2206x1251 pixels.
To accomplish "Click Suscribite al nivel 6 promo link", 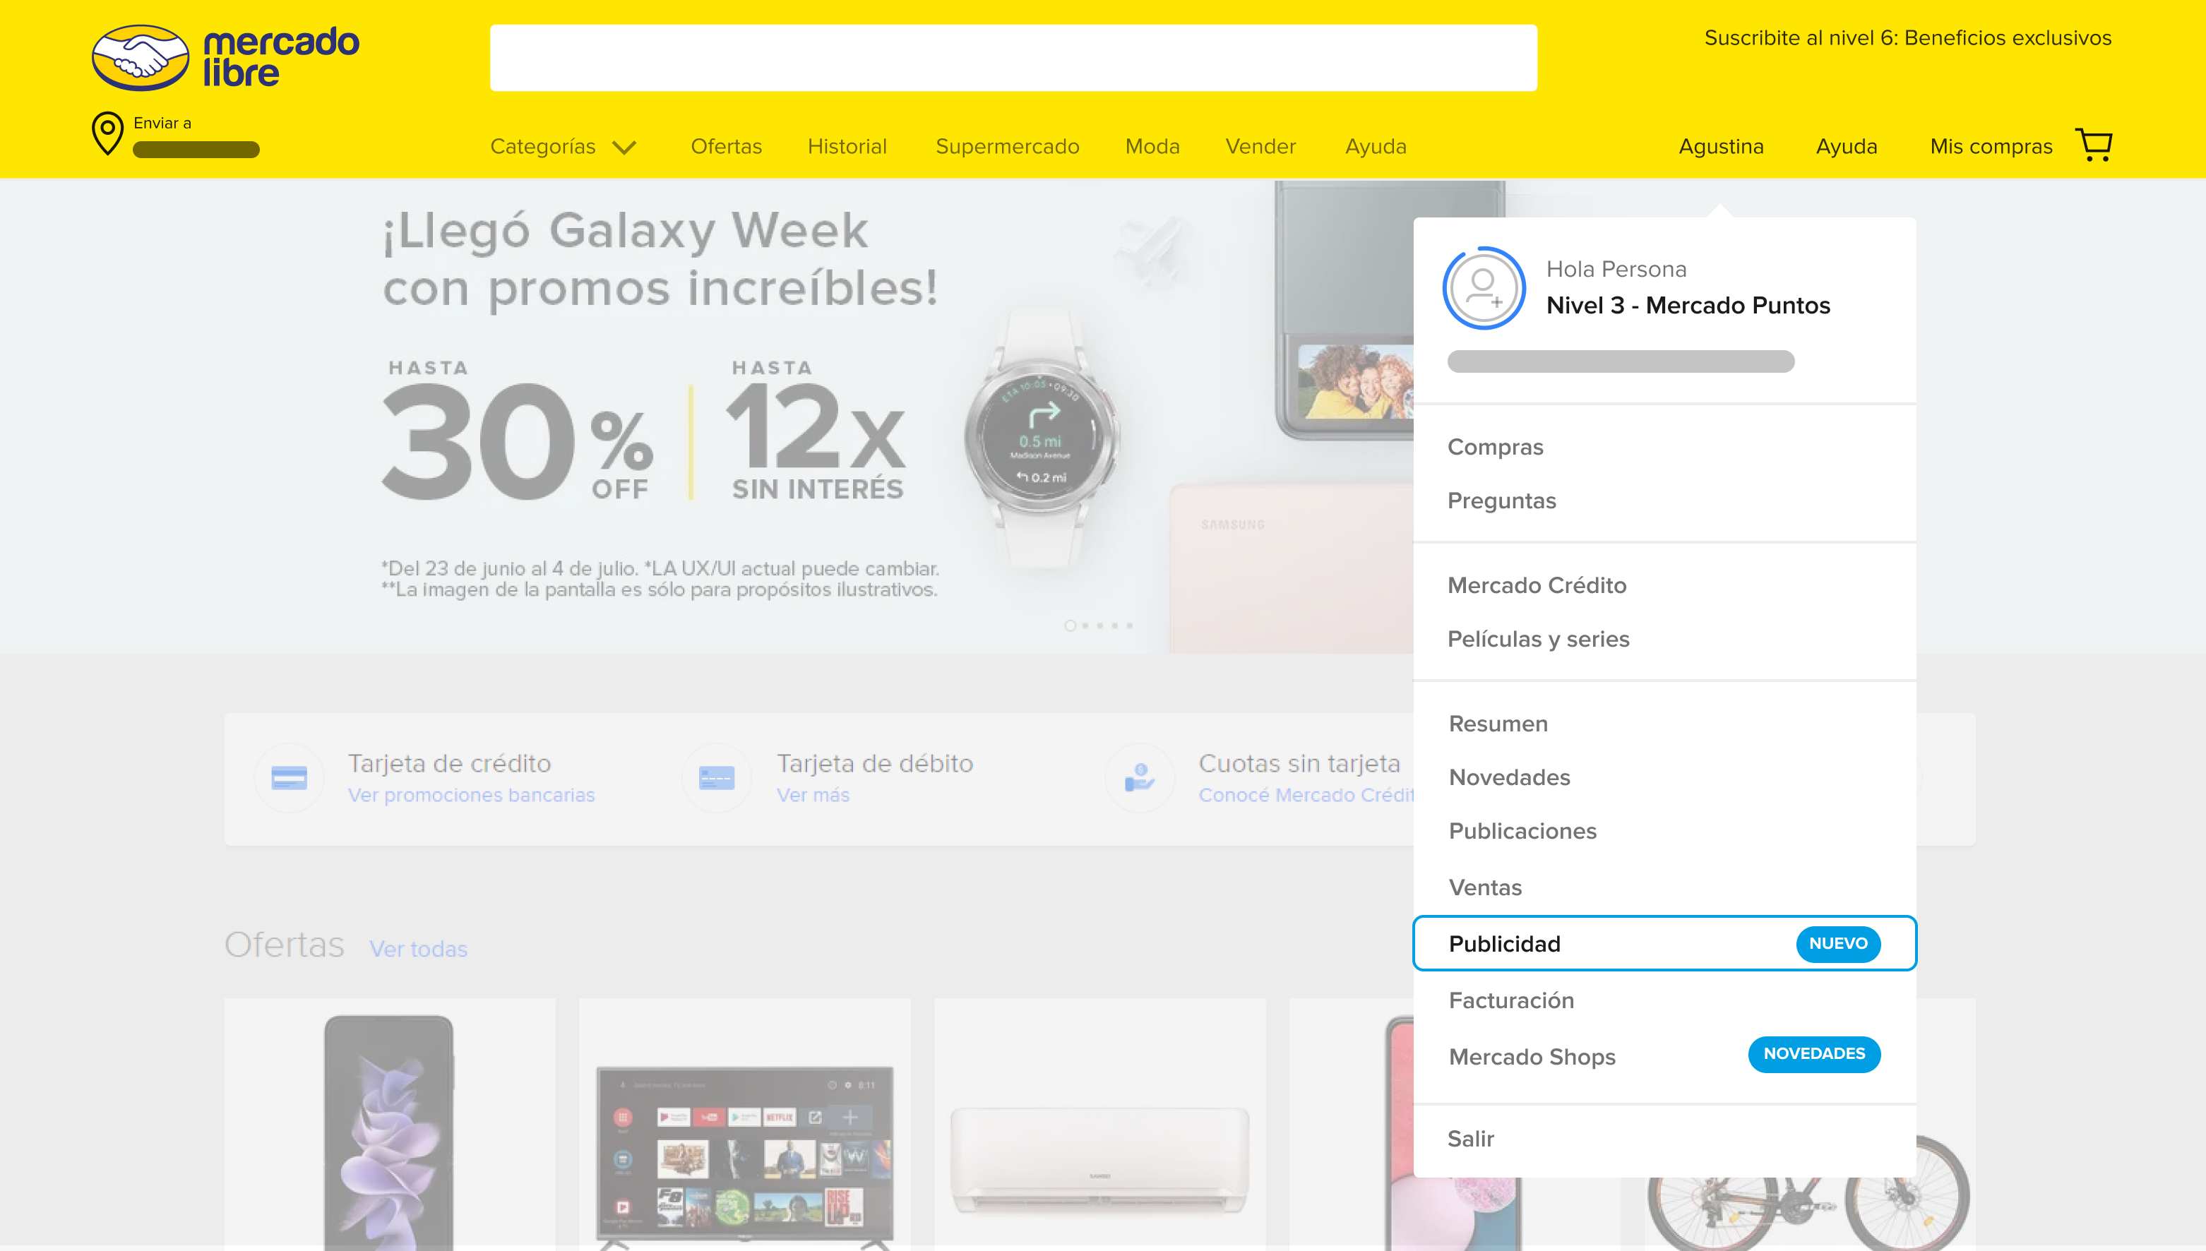I will [1908, 38].
